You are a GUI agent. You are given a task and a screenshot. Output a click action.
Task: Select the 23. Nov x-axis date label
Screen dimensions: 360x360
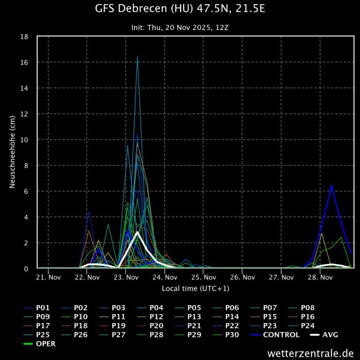(x=126, y=277)
